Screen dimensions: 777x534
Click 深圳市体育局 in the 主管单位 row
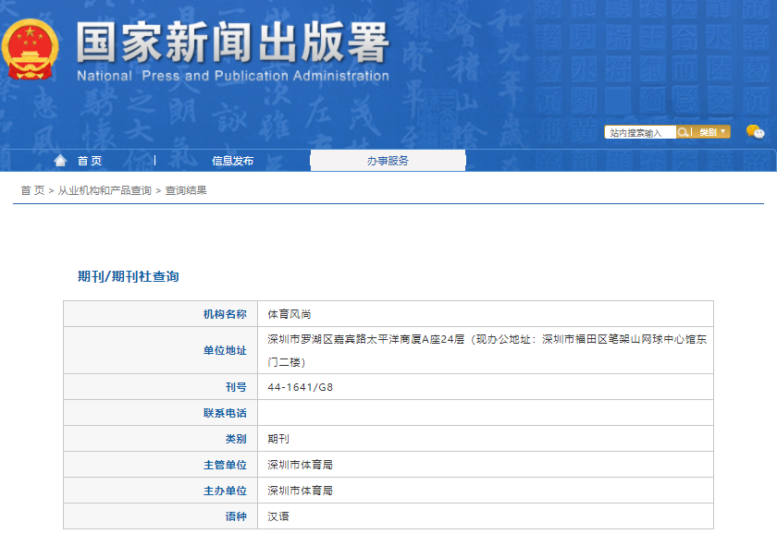(300, 465)
